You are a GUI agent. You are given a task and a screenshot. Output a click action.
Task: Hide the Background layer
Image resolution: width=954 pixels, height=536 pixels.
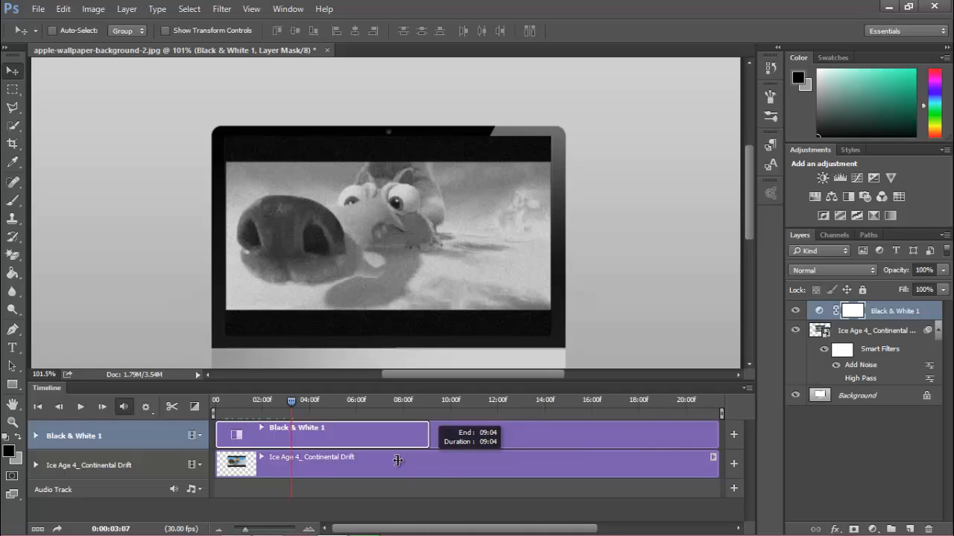click(795, 395)
